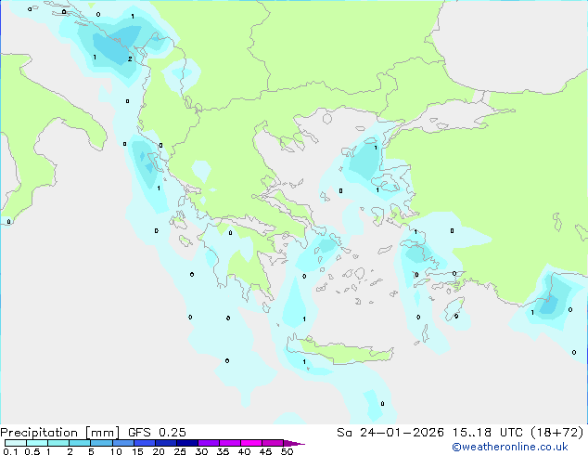Click the 'Precipitation [mm]' title text
This screenshot has width=588, height=455.
(59, 433)
